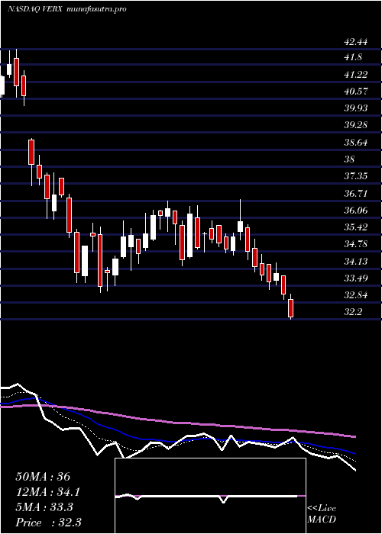The width and height of the screenshot is (382, 534).
Task: Select the 41.22 price axis label
Action: click(x=356, y=74)
